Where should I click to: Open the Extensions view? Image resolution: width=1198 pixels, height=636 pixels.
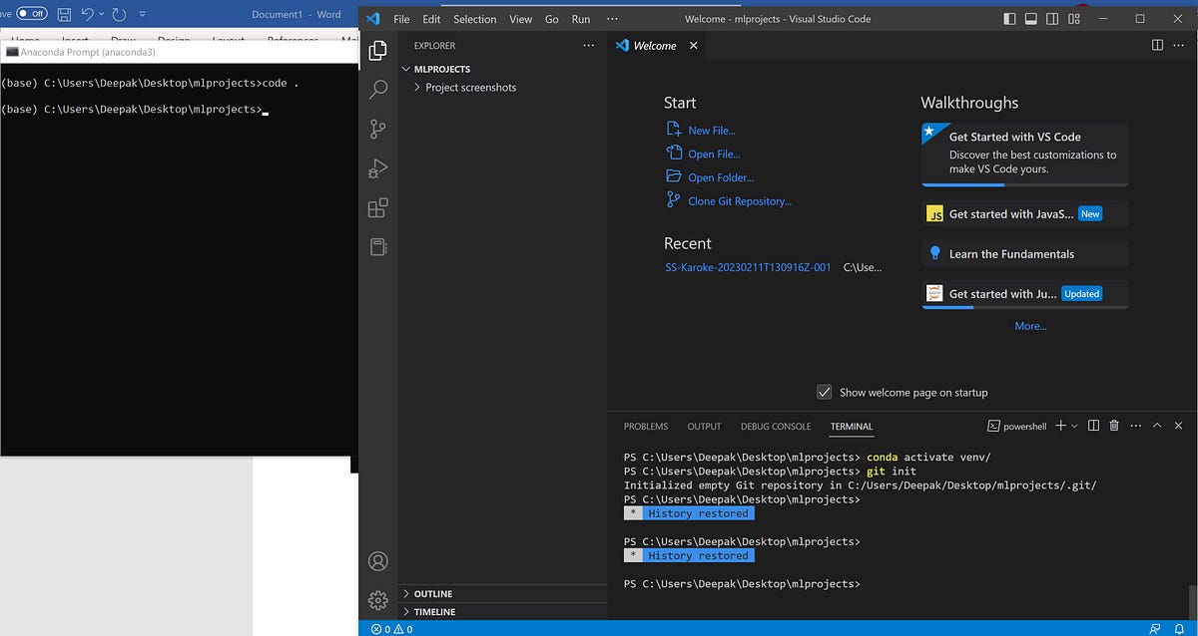(378, 207)
